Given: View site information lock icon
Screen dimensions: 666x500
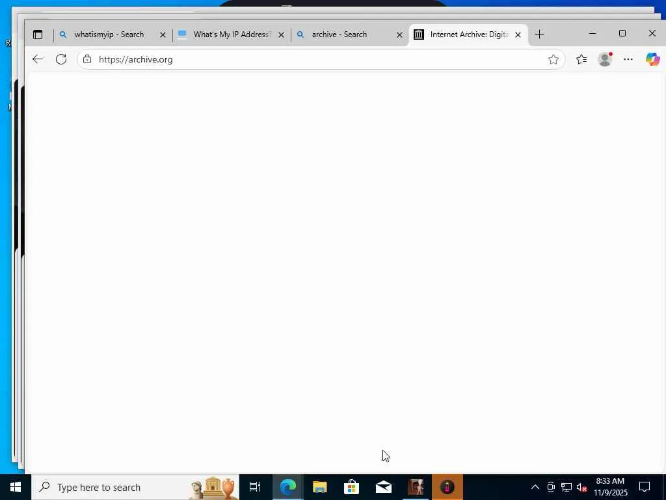Looking at the screenshot, I should pyautogui.click(x=87, y=59).
